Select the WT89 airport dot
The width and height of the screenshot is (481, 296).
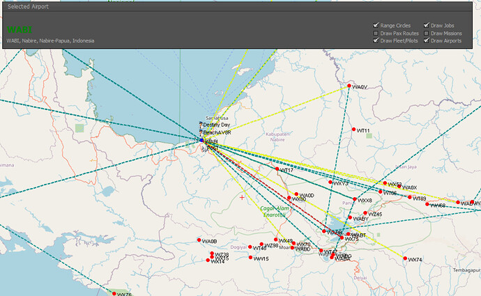410,197
